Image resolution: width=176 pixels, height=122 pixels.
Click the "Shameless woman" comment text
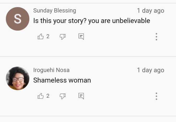pos(62,80)
